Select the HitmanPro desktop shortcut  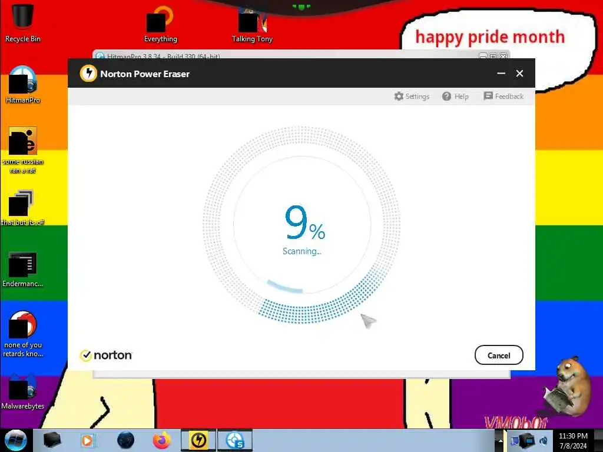click(23, 85)
